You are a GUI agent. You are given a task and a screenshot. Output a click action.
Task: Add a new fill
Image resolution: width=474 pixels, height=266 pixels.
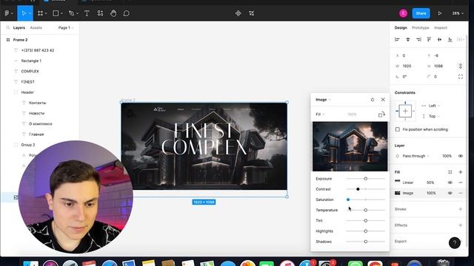[x=461, y=172]
